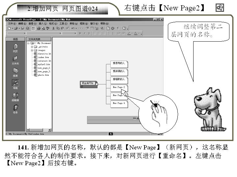The image size is (237, 177).
Task: Click the Refresh page icon
Action: 108,28
